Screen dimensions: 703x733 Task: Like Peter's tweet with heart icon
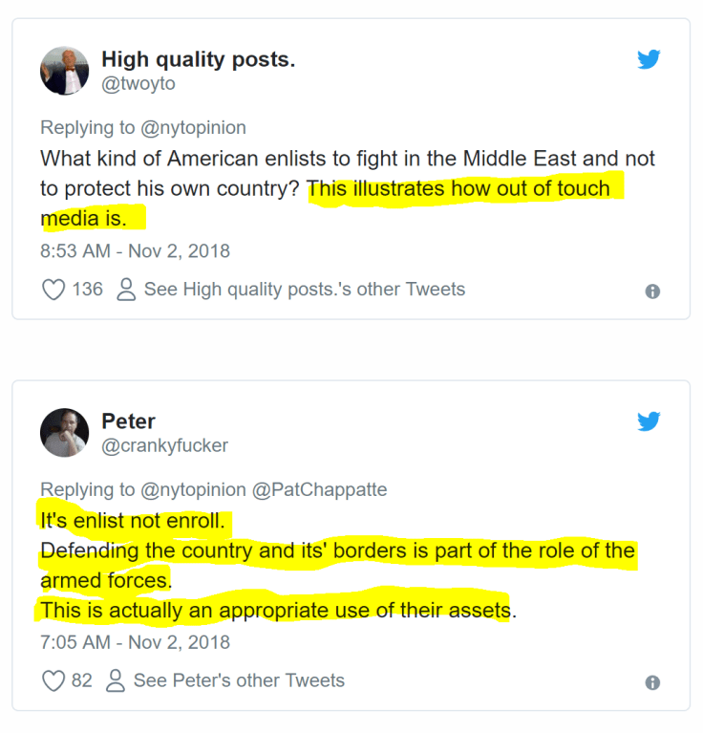[54, 680]
